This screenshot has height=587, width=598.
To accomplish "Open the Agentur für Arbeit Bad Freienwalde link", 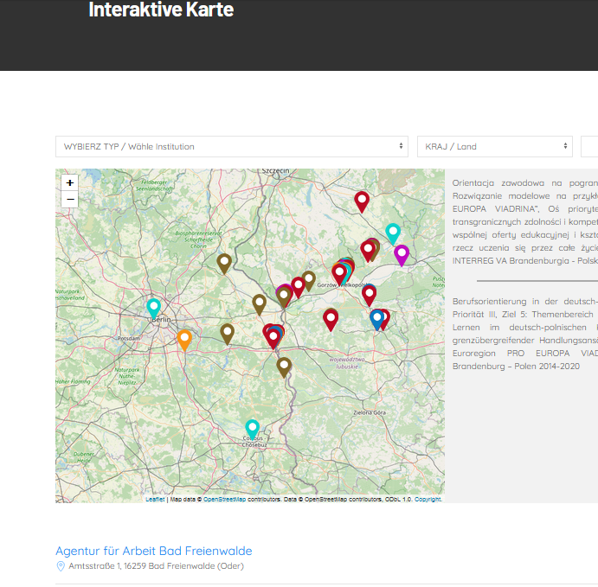I will [154, 551].
